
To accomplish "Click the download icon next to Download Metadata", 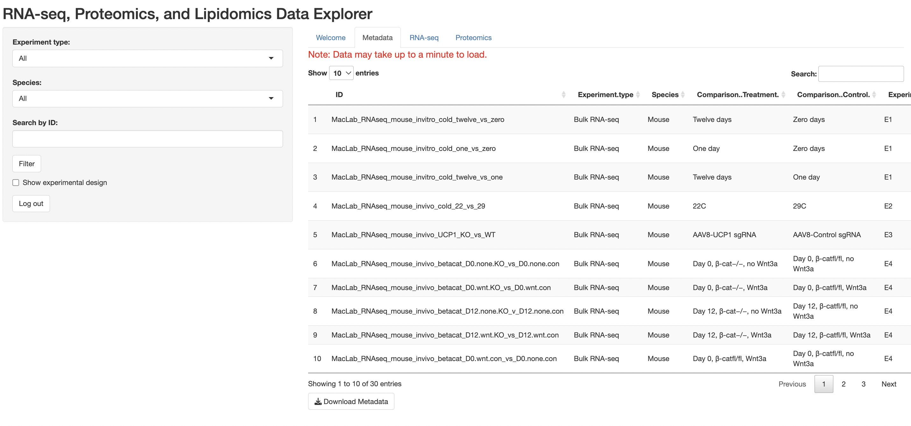I will [x=318, y=401].
